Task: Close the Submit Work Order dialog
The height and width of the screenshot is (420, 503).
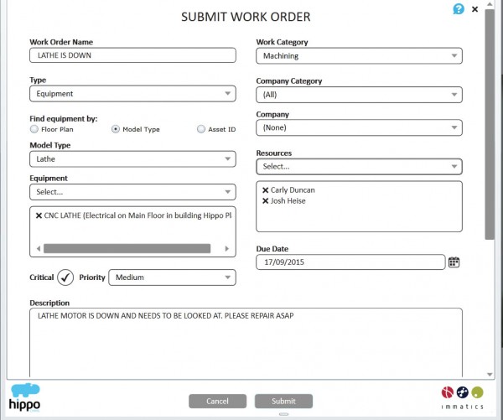Action: coord(475,9)
